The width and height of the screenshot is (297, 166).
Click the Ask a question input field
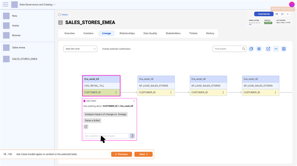[x=106, y=136]
